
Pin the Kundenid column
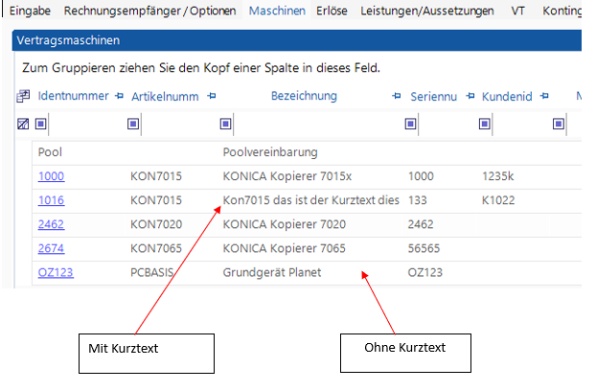(x=544, y=96)
